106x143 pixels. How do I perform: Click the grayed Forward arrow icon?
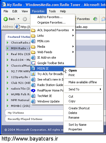coord(25,19)
